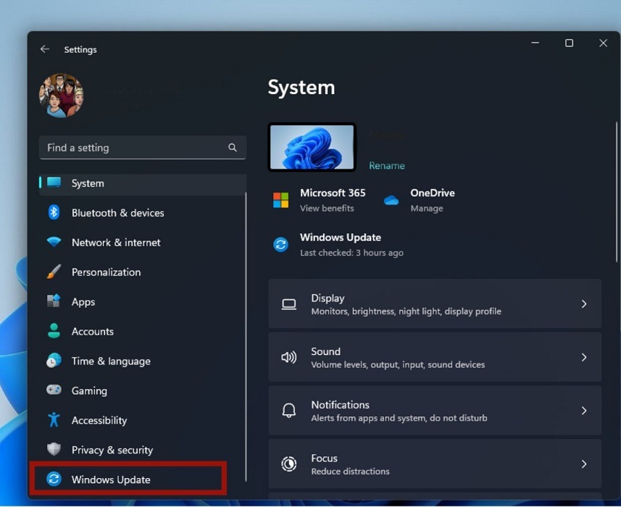This screenshot has width=621, height=507.
Task: Click the Notifications bell icon
Action: [x=290, y=410]
